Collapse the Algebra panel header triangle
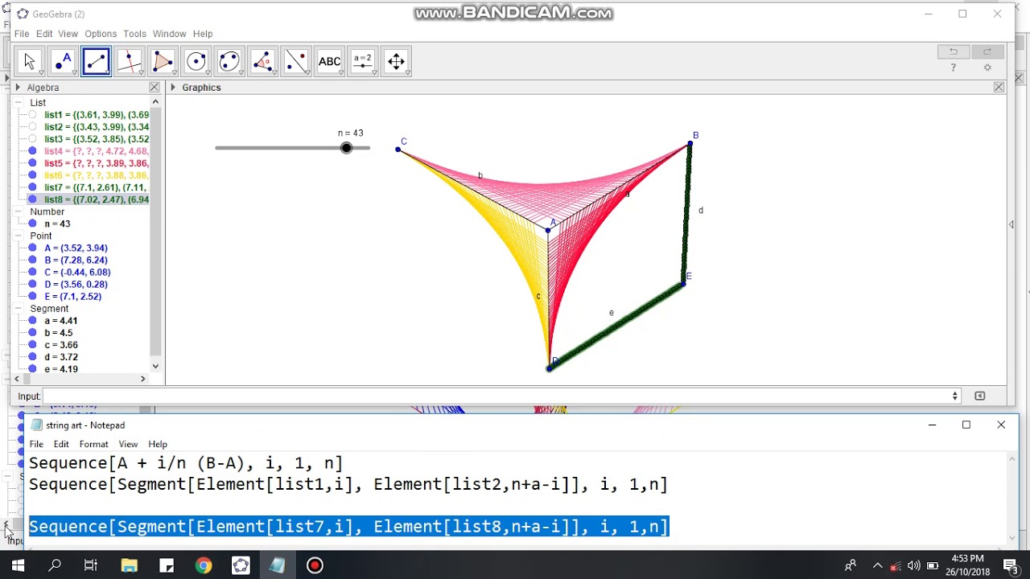 tap(18, 88)
